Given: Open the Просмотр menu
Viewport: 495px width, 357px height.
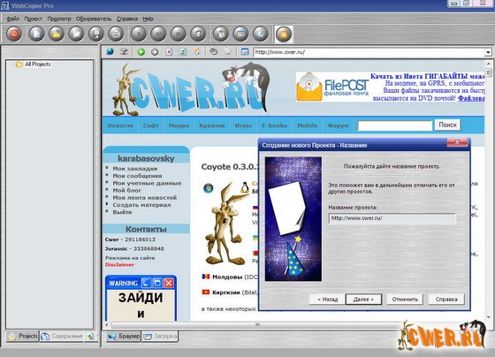Looking at the screenshot, I should point(59,19).
